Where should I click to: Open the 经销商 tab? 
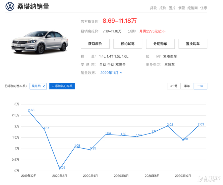click(192, 8)
